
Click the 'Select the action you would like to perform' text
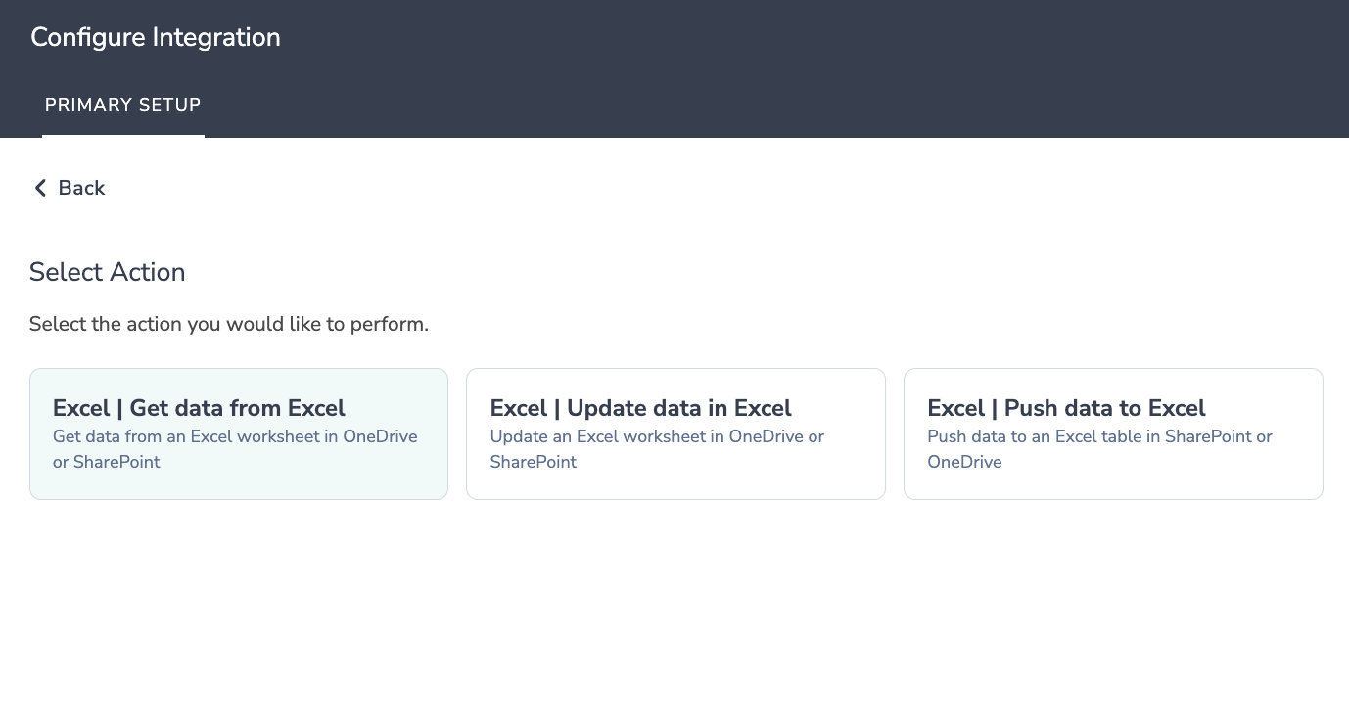(x=229, y=324)
